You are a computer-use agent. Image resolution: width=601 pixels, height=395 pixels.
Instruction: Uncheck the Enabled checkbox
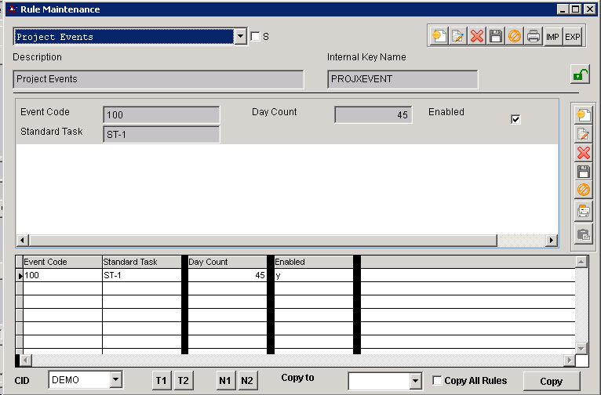[x=515, y=119]
